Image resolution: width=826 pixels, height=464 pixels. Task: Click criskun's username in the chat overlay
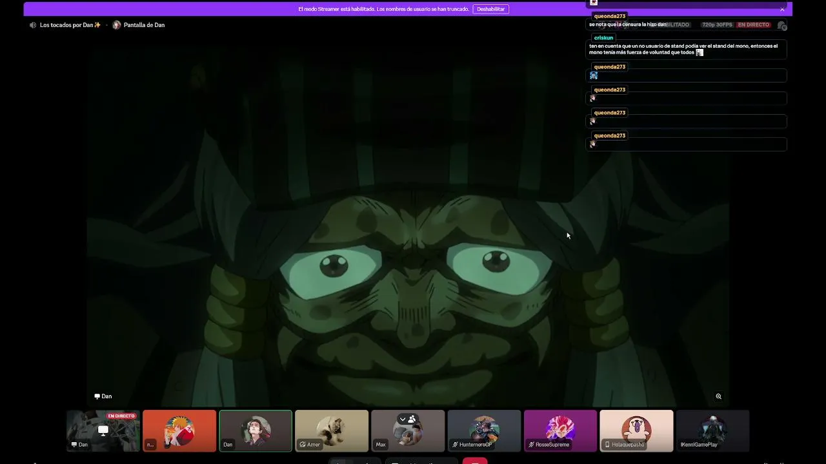[603, 38]
